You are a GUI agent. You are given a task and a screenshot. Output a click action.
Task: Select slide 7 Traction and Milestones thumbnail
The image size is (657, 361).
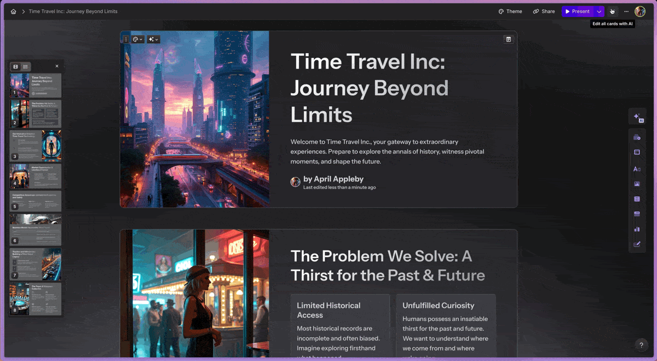point(35,264)
